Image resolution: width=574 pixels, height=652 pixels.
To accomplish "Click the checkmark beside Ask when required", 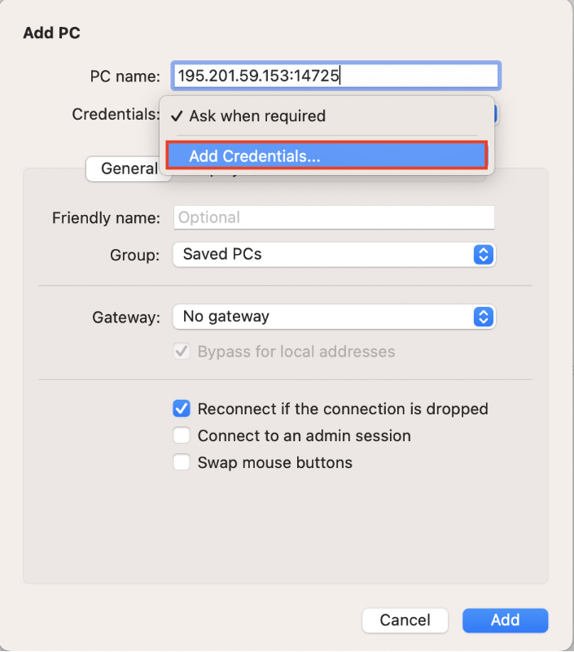I will click(x=177, y=116).
